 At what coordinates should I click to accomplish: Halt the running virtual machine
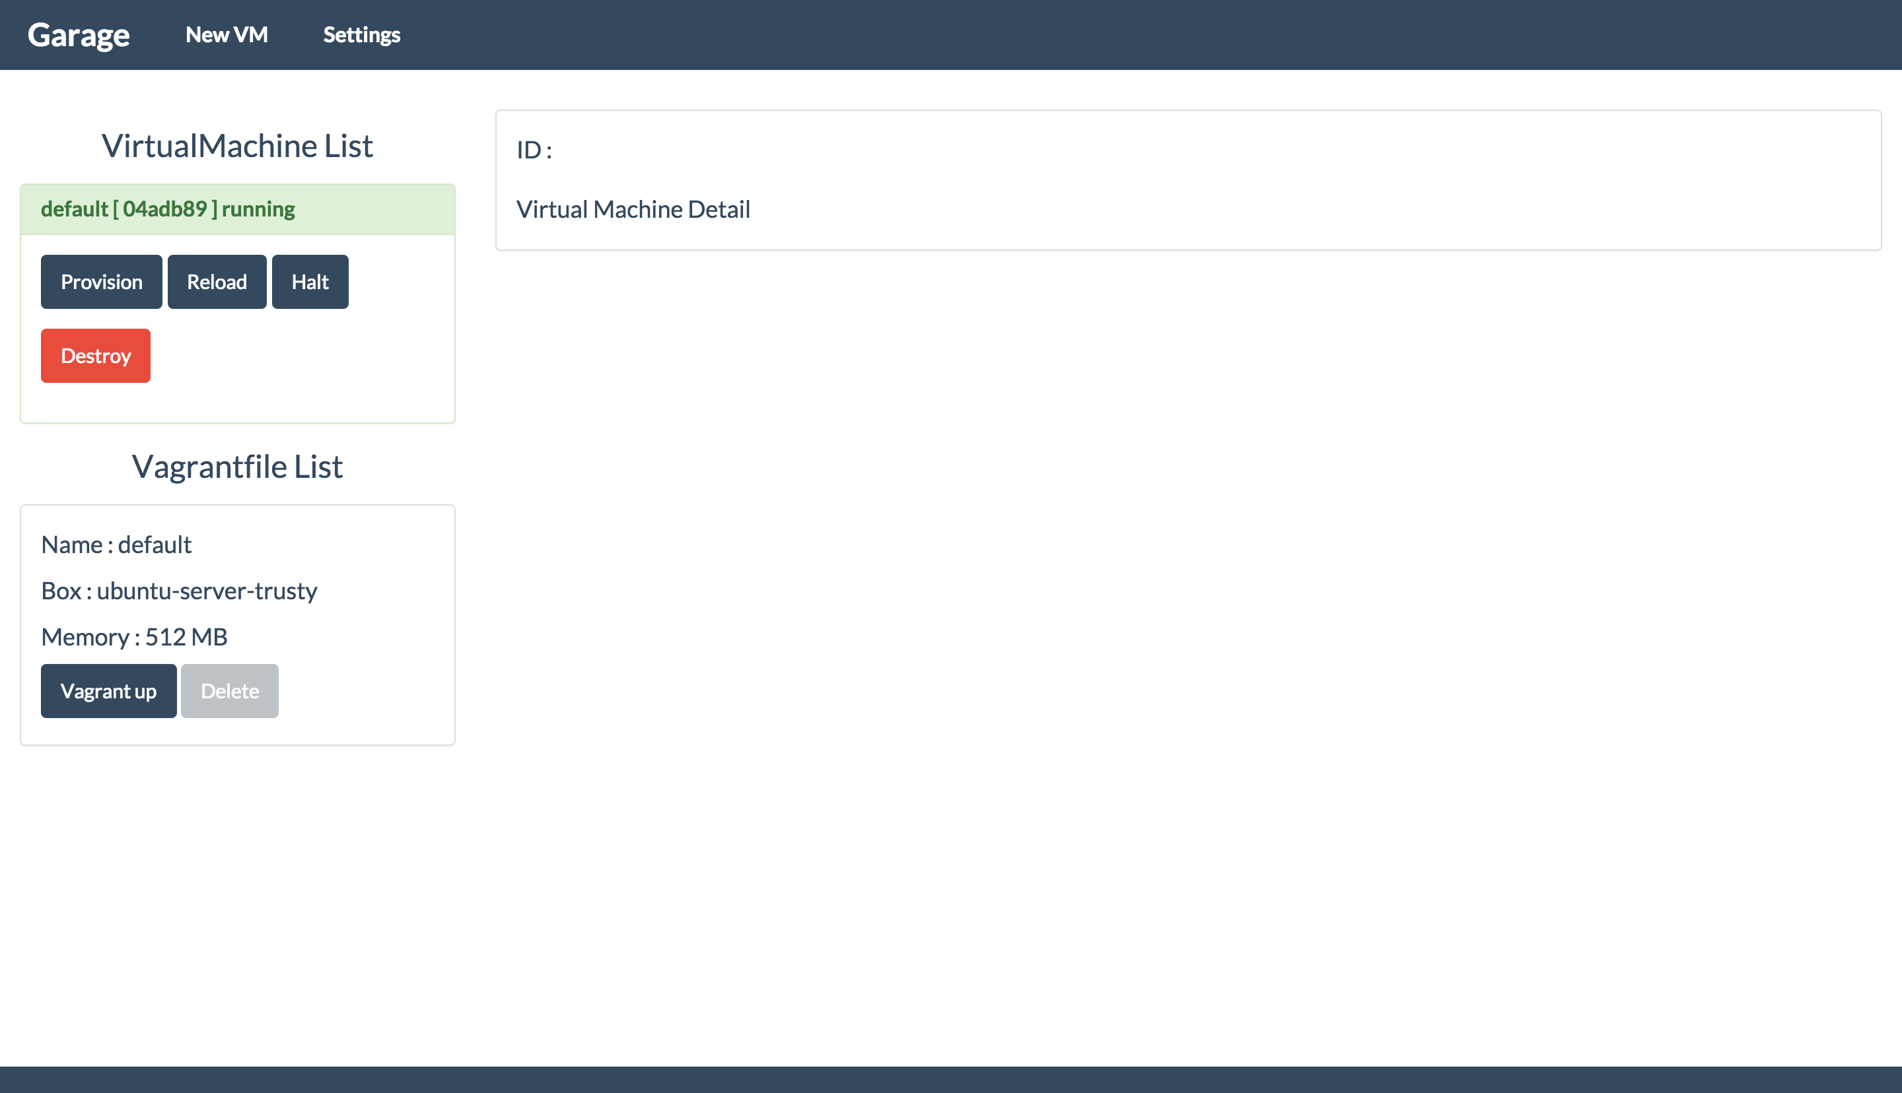[x=309, y=282]
